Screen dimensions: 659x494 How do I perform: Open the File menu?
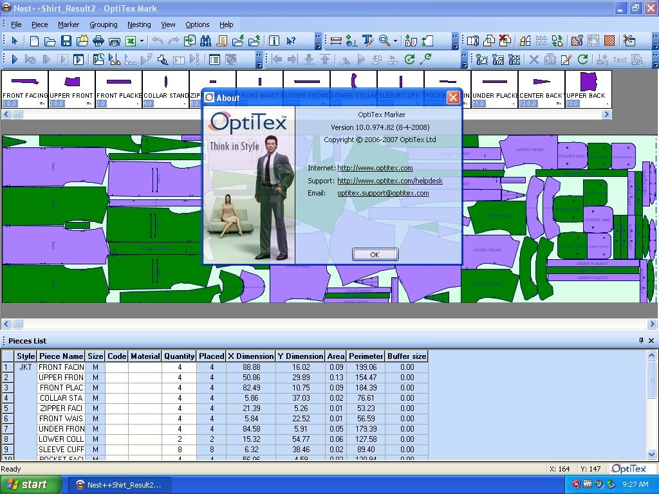pos(16,24)
